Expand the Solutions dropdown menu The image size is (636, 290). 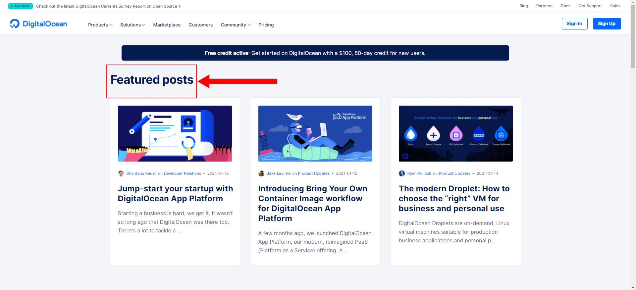(x=132, y=25)
